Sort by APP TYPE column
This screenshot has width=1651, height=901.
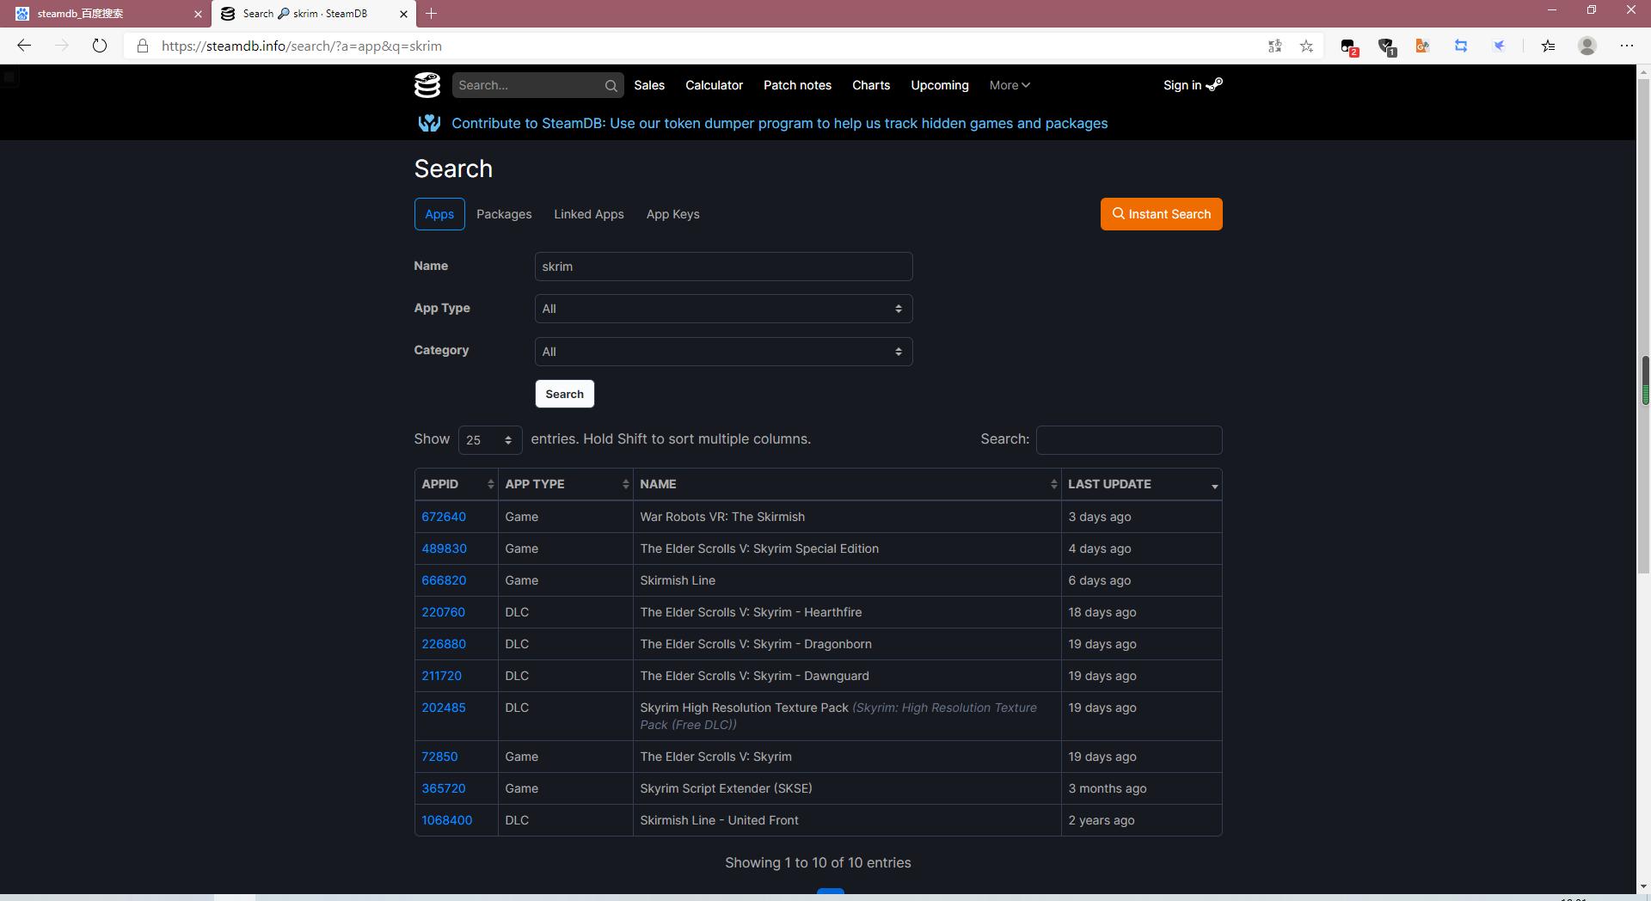coord(566,484)
